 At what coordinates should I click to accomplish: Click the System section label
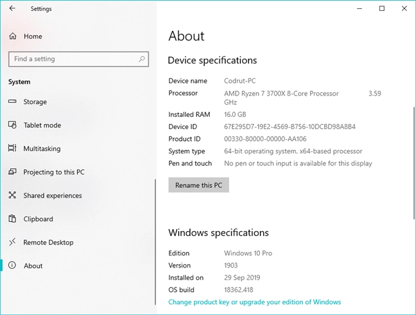pos(19,82)
